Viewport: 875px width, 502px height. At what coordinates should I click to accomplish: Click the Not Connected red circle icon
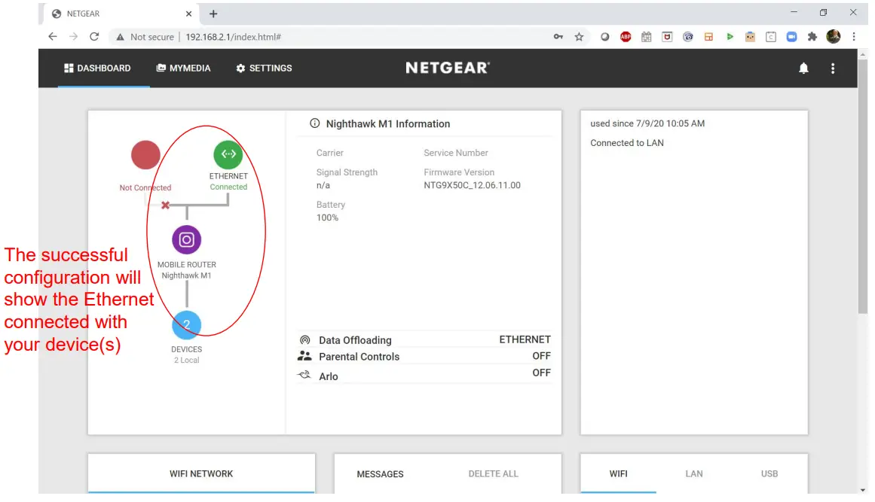[x=145, y=154]
